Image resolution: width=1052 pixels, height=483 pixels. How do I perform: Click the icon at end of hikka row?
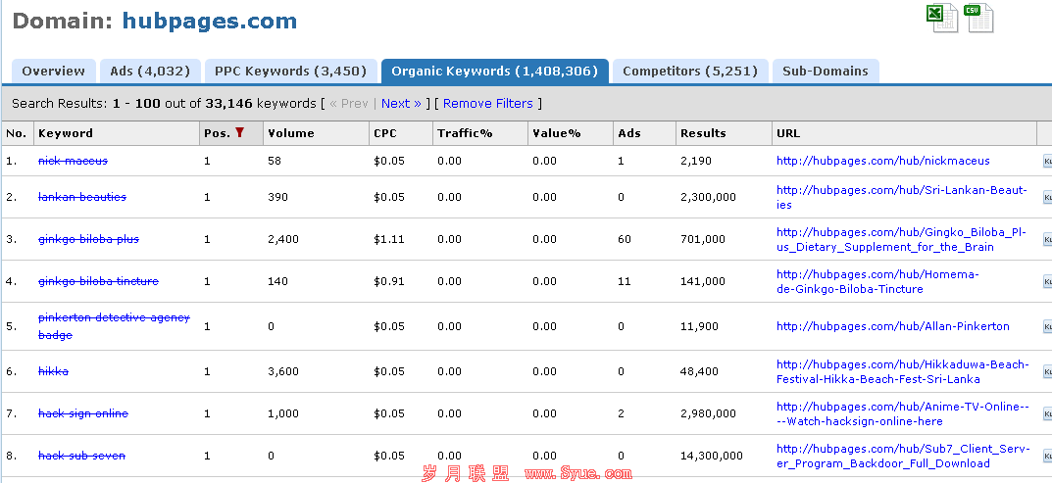point(1046,371)
